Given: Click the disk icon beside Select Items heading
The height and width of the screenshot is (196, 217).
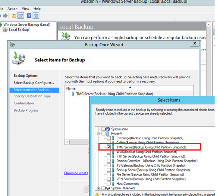Looking at the screenshot, I should 19,58.
